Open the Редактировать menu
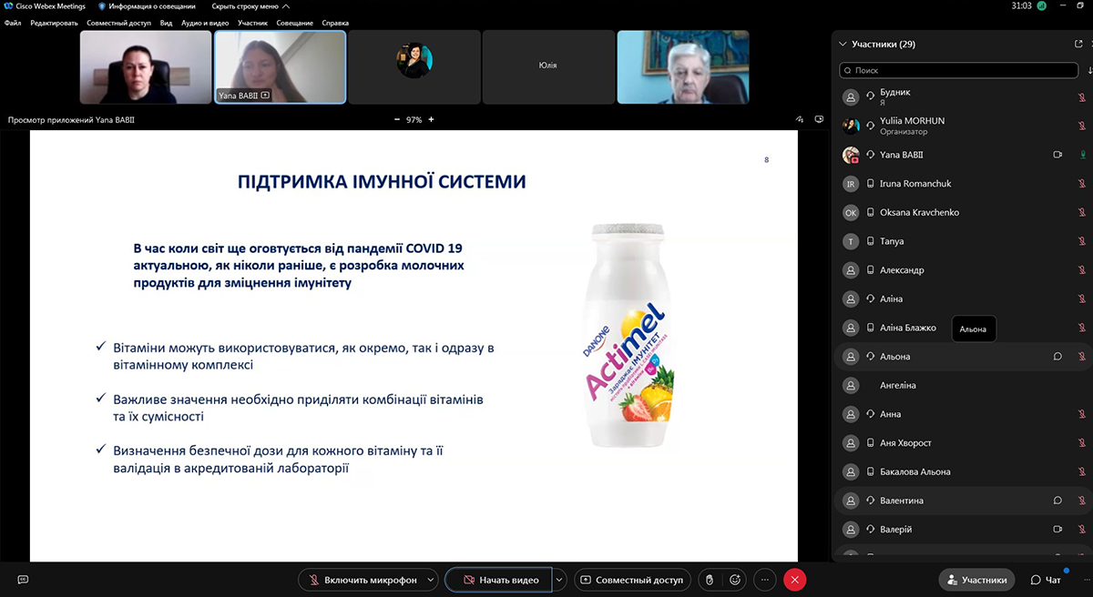The height and width of the screenshot is (597, 1093). (54, 23)
